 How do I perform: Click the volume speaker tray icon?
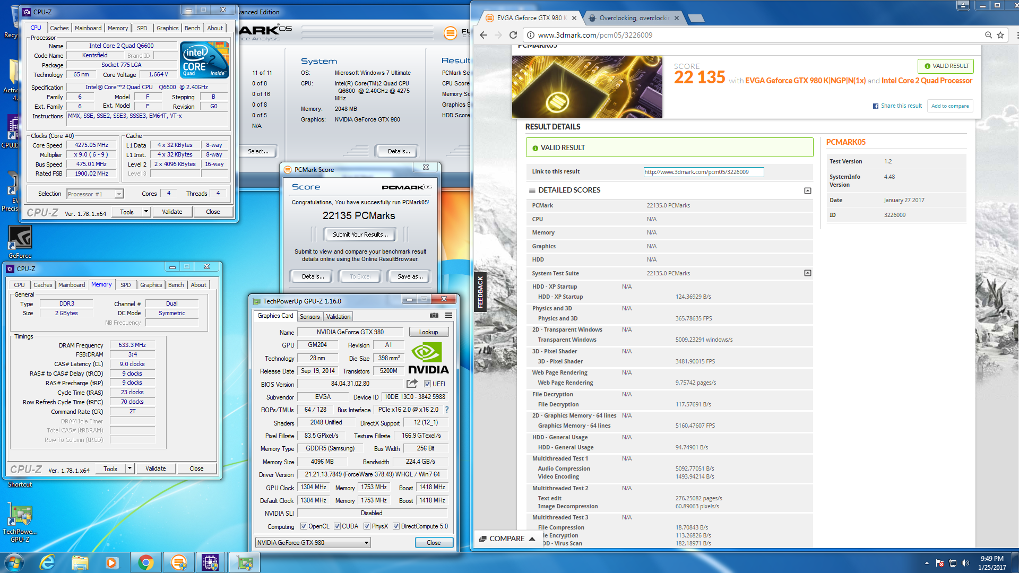click(965, 563)
